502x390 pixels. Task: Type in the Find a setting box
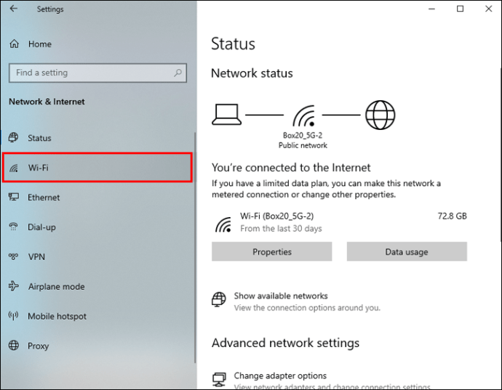coord(91,73)
